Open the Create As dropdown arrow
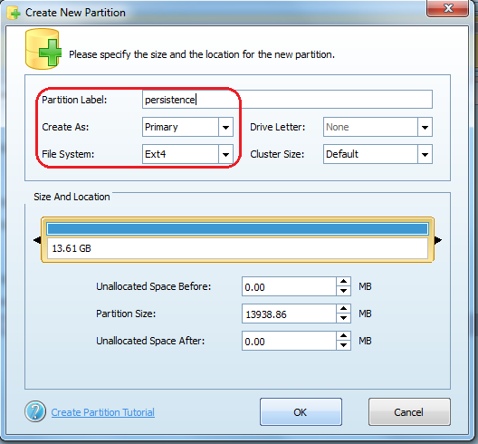The width and height of the screenshot is (478, 444). 225,127
